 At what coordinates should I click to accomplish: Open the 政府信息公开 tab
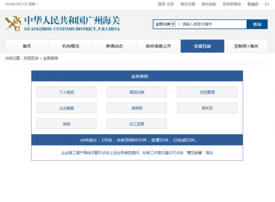[x=159, y=46]
